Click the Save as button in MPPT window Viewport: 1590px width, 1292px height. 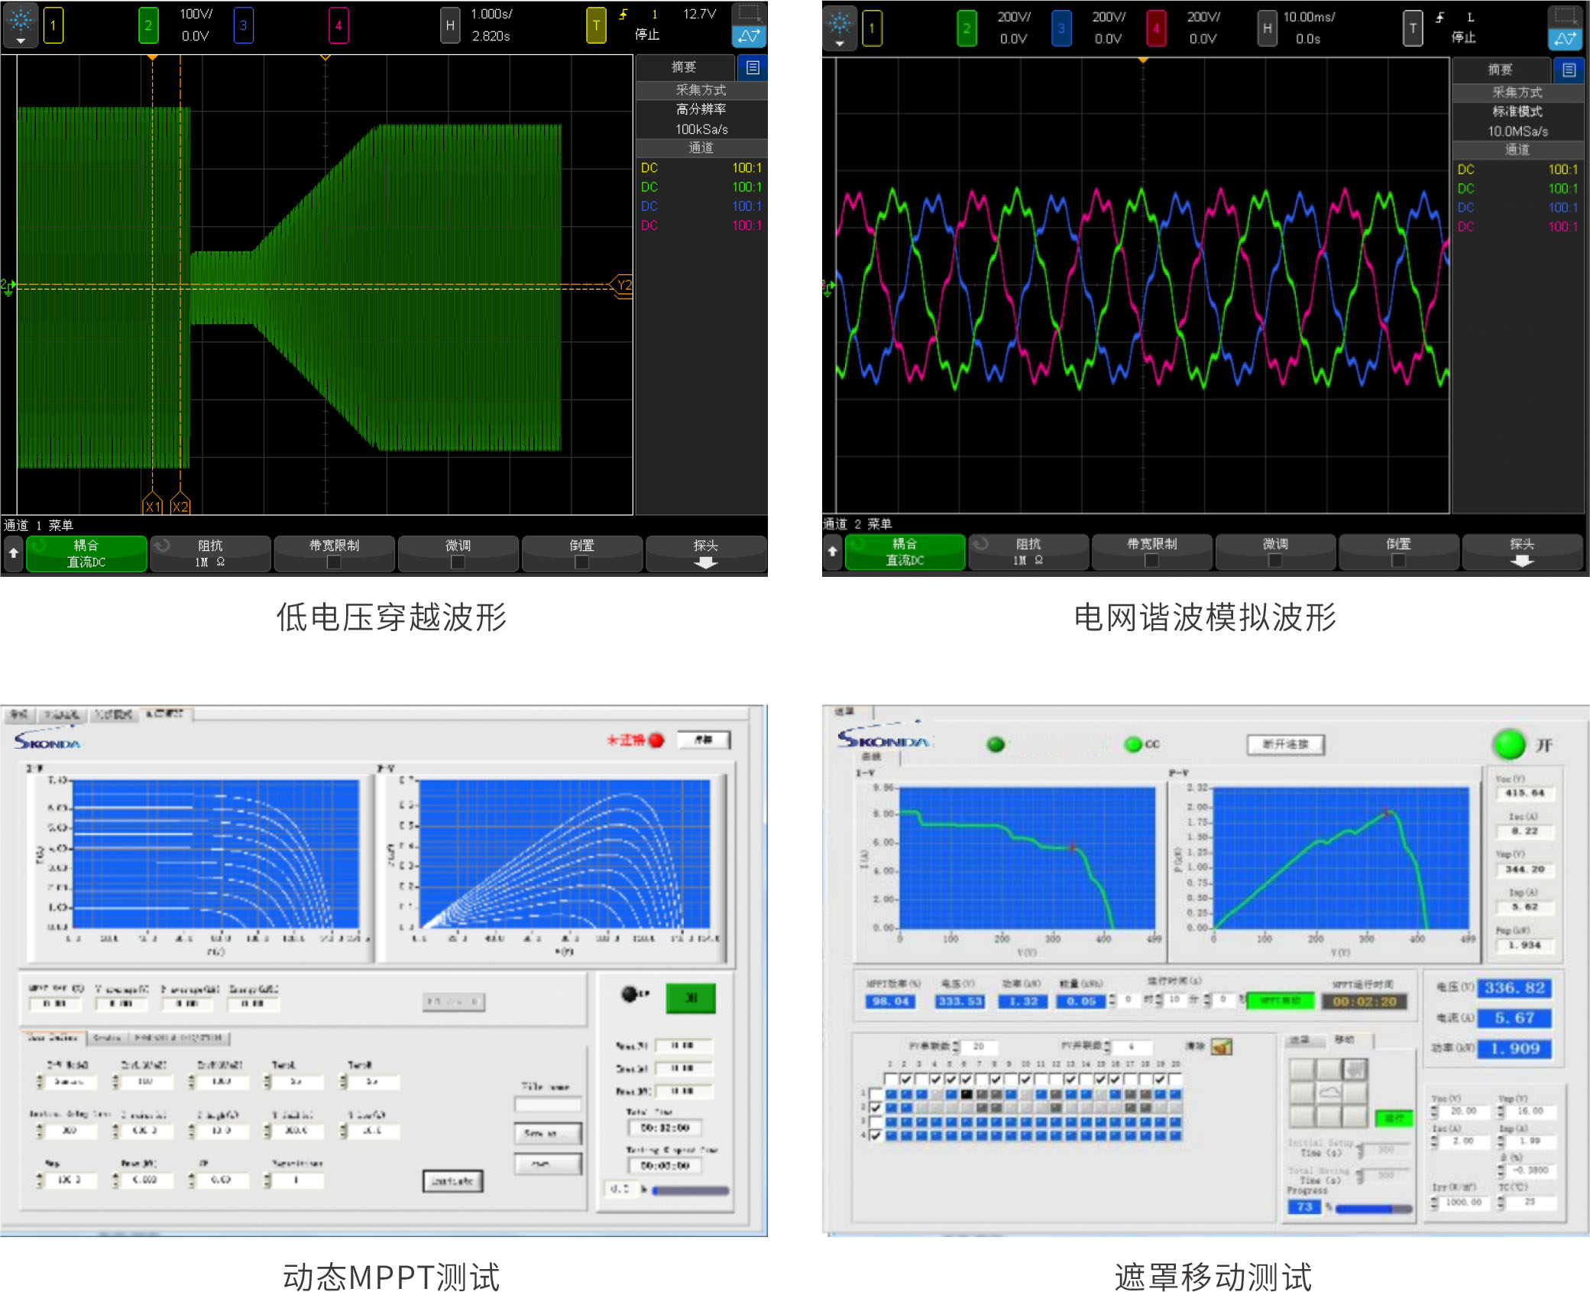(x=547, y=1133)
